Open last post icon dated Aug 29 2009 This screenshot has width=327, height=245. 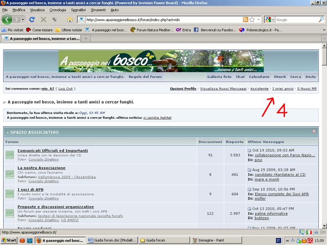click(249, 170)
